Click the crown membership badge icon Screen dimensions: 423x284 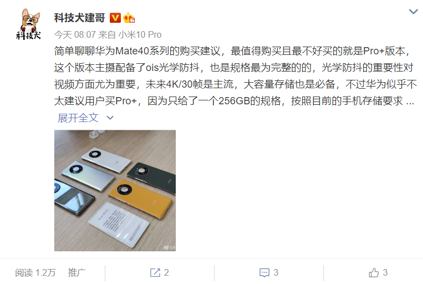pos(129,18)
